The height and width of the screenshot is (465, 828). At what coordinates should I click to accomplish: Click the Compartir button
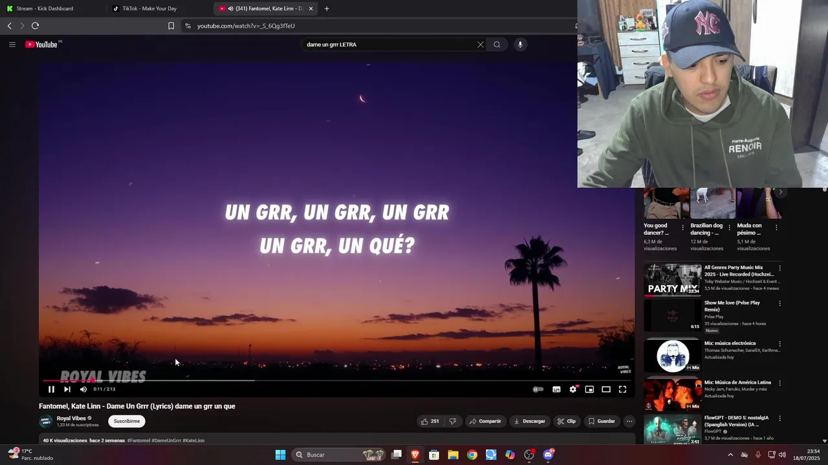[x=485, y=421]
